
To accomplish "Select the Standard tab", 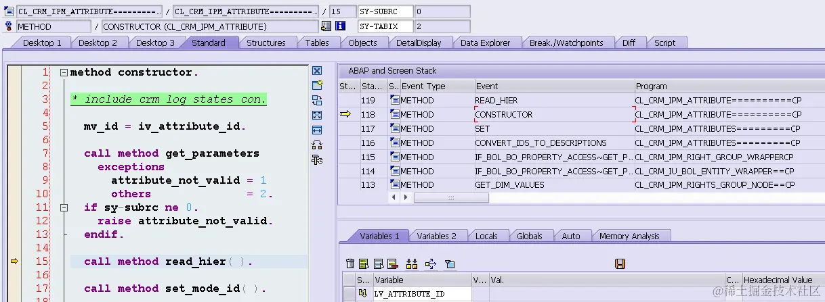I will [209, 43].
